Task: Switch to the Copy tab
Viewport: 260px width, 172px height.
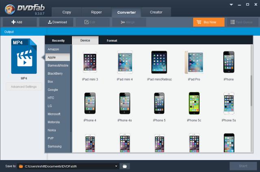Action: pyautogui.click(x=67, y=12)
